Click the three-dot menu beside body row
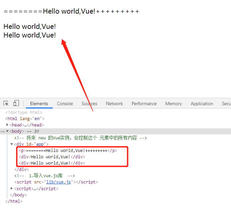 point(3,131)
